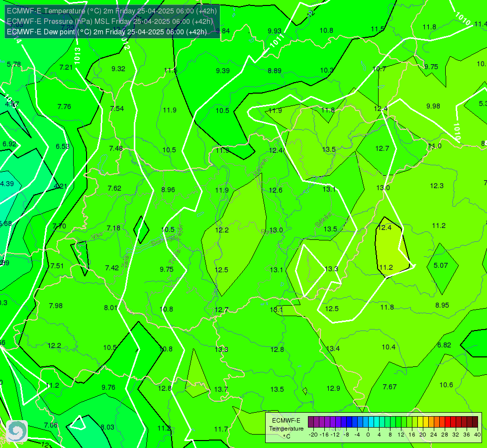
Task: Click the dew point value 9.39
Action: click(223, 71)
